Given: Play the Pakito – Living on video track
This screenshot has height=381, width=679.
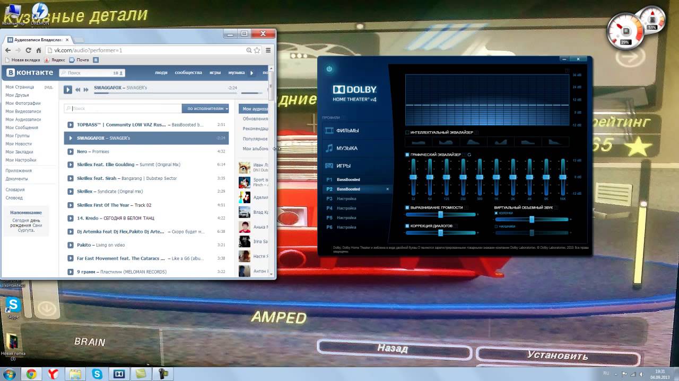Looking at the screenshot, I should [71, 245].
